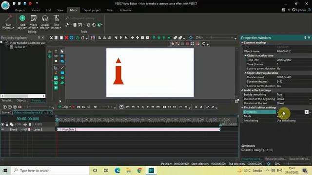
Task: Click the timeline zoom-in plus icon
Action: point(5,107)
